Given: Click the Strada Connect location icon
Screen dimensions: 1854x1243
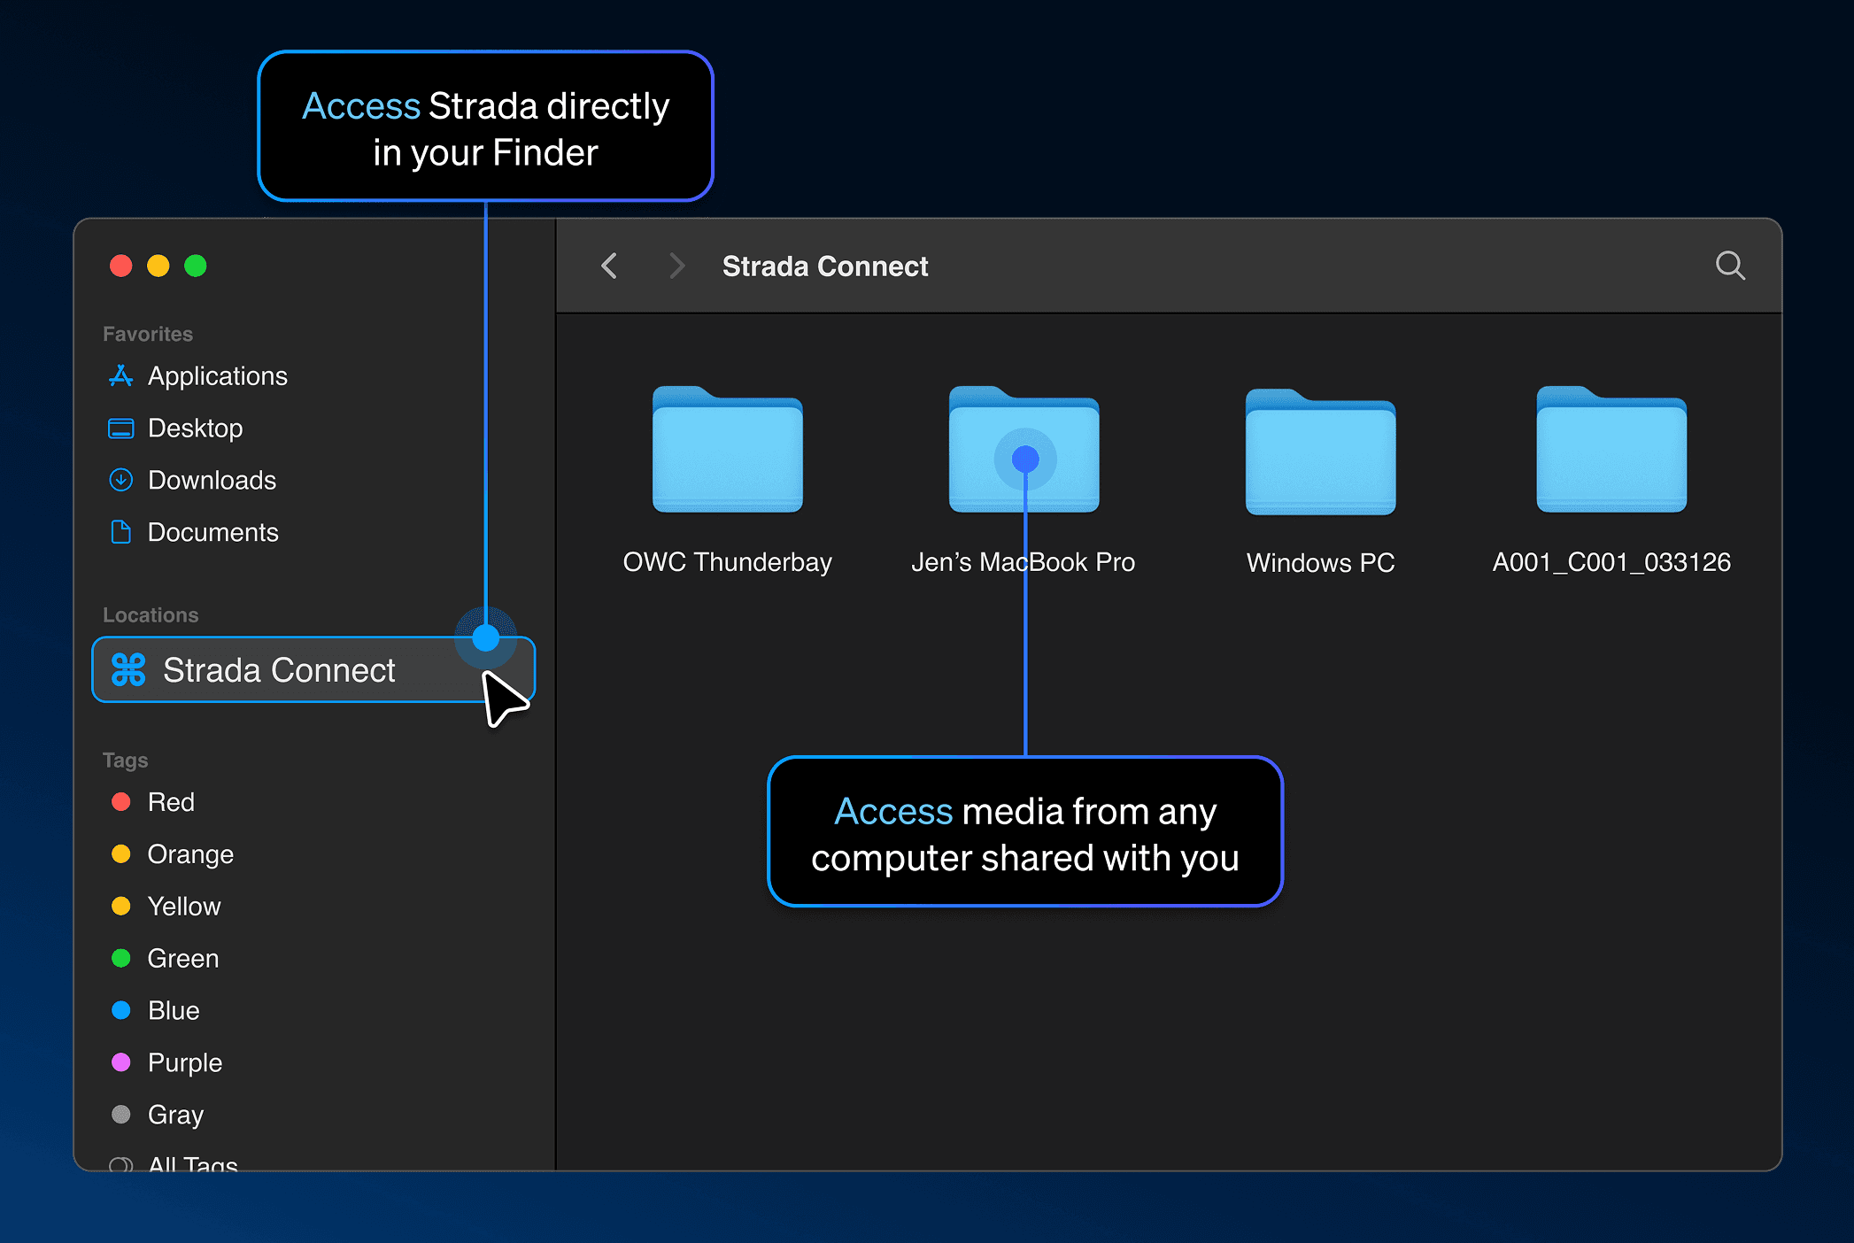Looking at the screenshot, I should click(x=127, y=670).
